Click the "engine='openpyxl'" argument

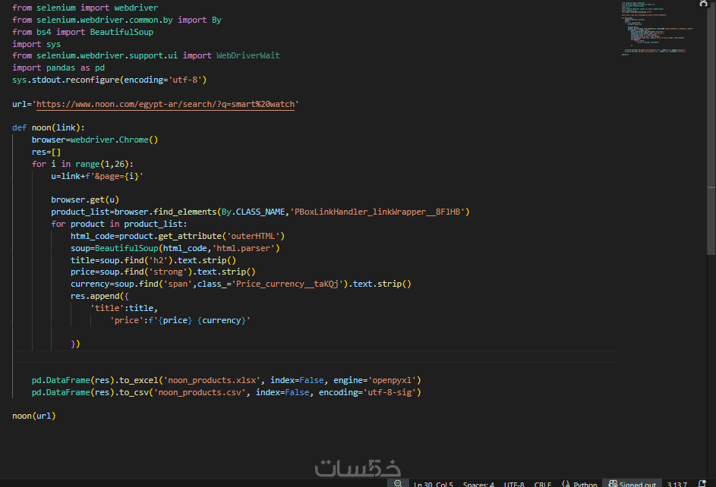[x=374, y=380]
